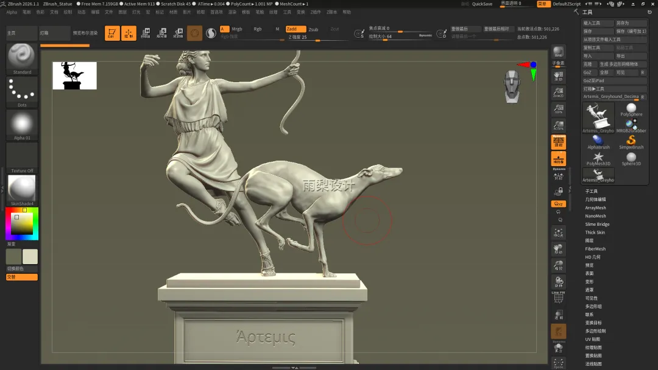Adjust the 焦点衰减 focal shift slider

click(x=400, y=29)
